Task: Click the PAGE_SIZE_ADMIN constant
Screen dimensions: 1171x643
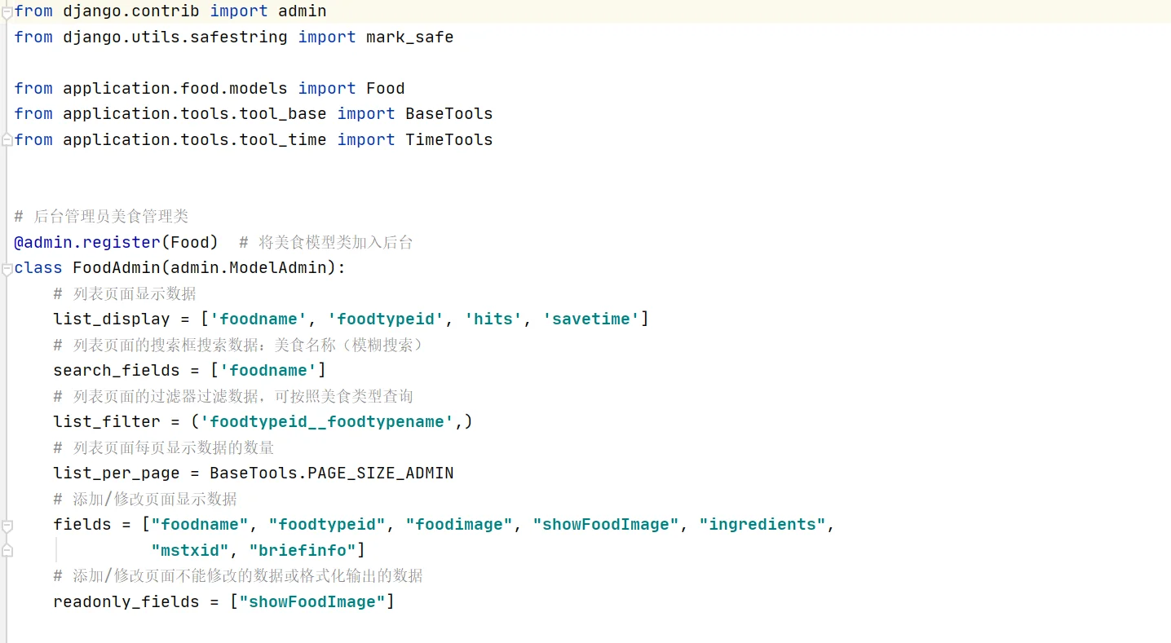Action: tap(381, 473)
